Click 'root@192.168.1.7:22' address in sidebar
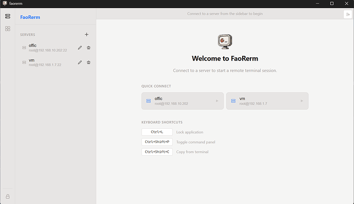 pos(45,65)
